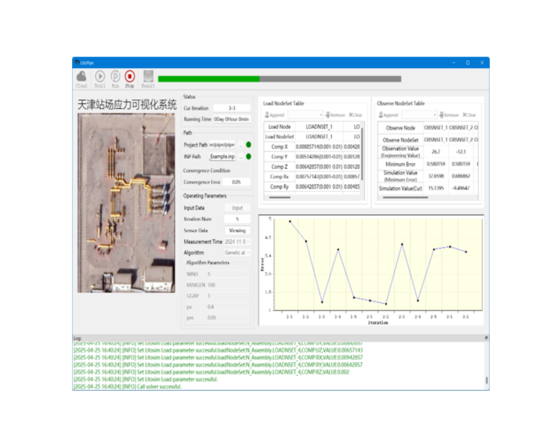Browse for INP Path with ellipsis button

point(241,157)
